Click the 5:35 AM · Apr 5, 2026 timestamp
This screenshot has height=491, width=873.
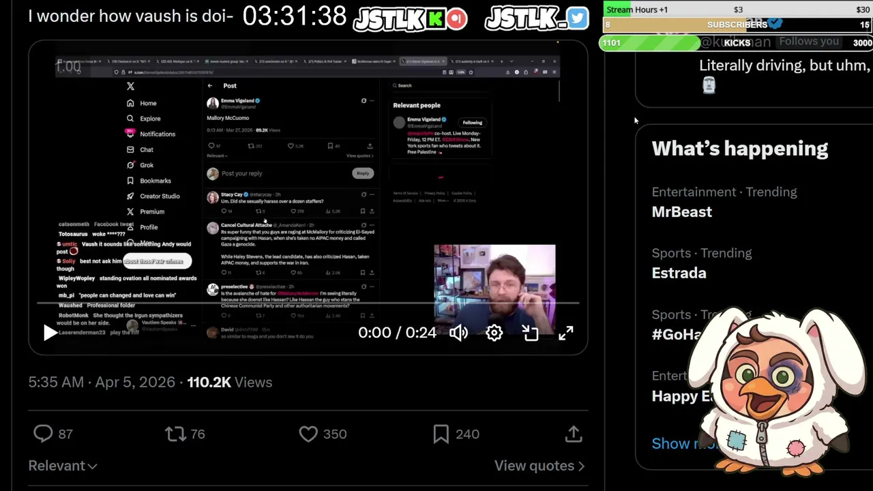[102, 383]
